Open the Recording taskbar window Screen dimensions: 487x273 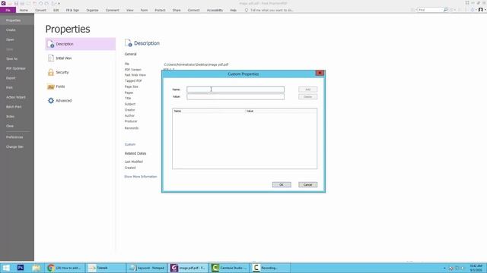click(x=270, y=268)
